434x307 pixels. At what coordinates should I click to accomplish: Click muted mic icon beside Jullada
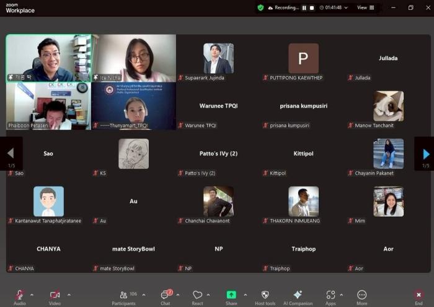tap(350, 77)
